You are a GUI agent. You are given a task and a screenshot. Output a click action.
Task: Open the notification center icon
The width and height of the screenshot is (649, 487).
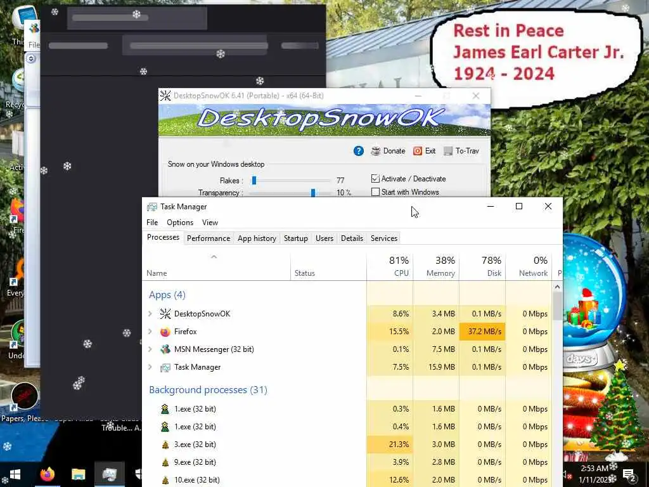[x=629, y=474]
